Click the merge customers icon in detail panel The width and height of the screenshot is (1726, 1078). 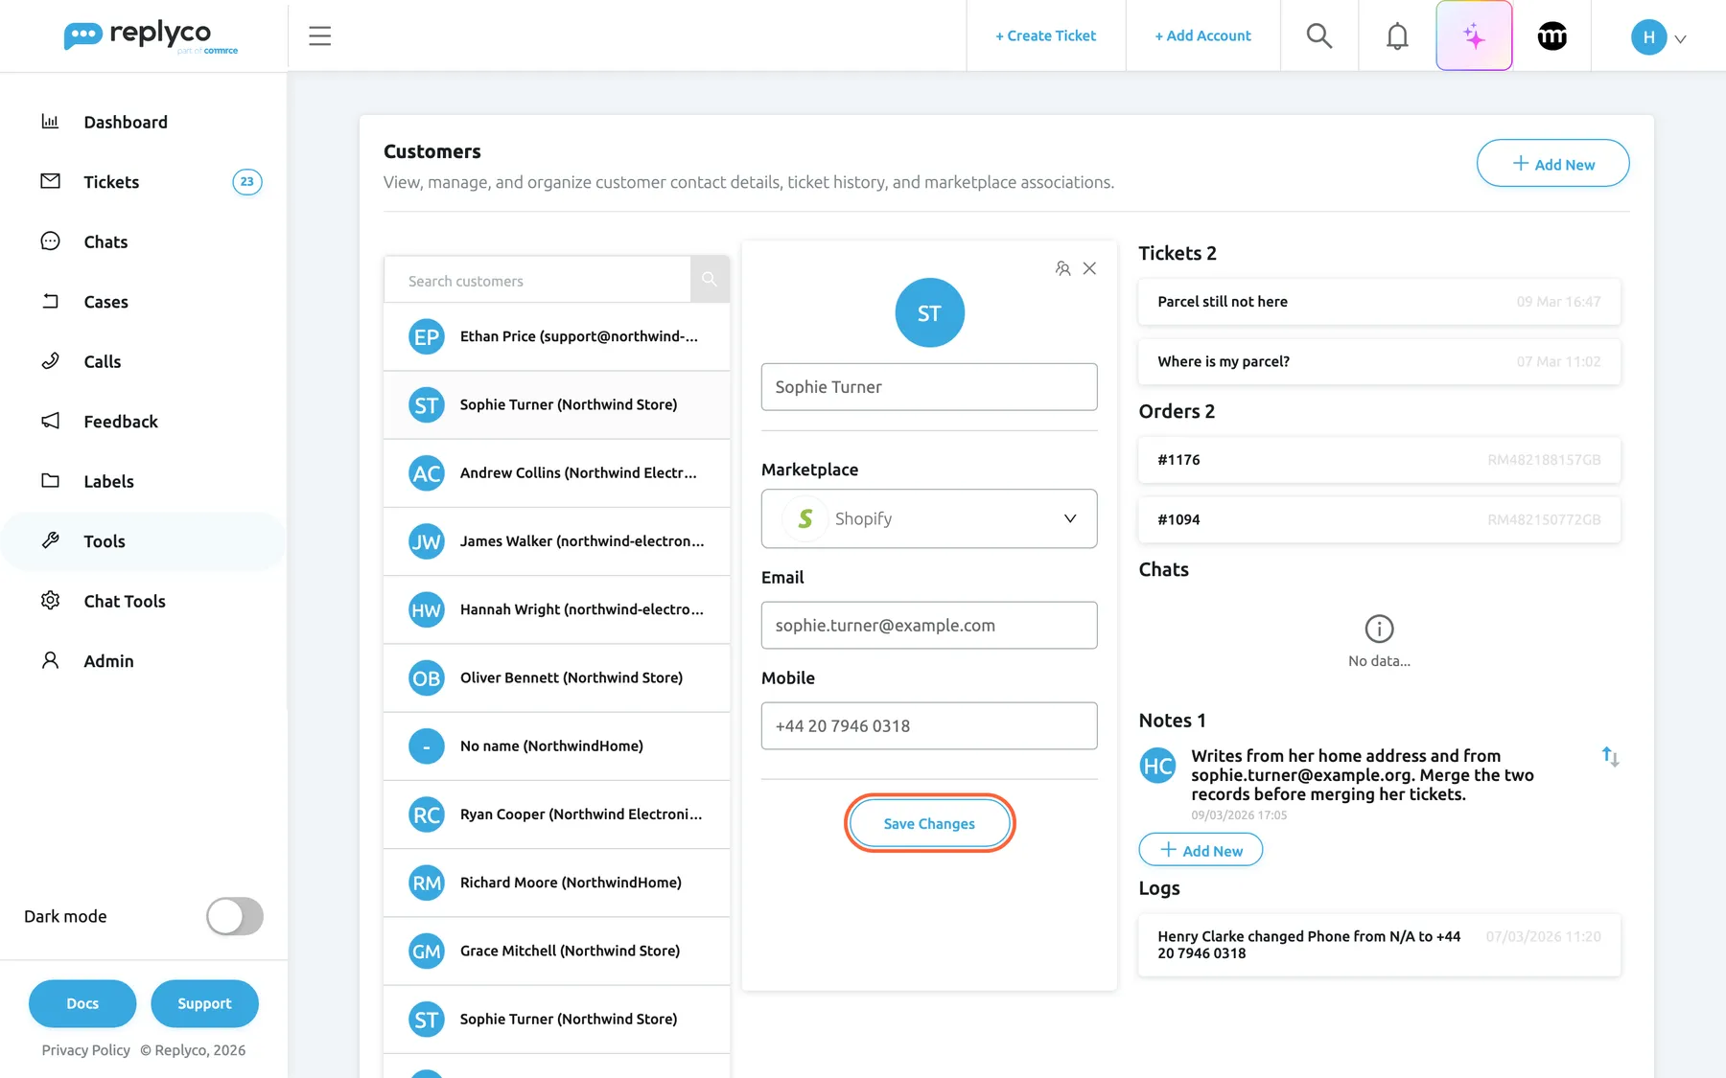point(1062,268)
